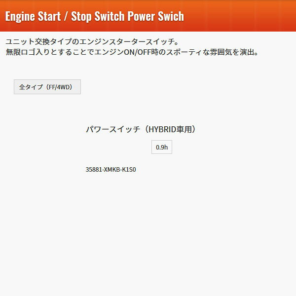Screen dimensions: 296x296
Task: Click the パワースイッチ katakana text
Action: click(113, 129)
